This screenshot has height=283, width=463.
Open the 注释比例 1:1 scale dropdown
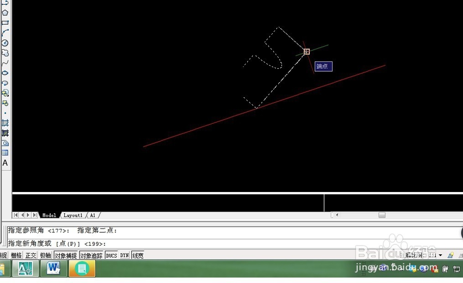pyautogui.click(x=440, y=255)
